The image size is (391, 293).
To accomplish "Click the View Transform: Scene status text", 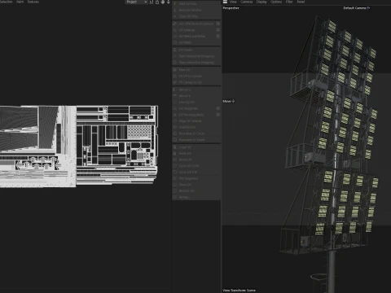I will (x=239, y=290).
